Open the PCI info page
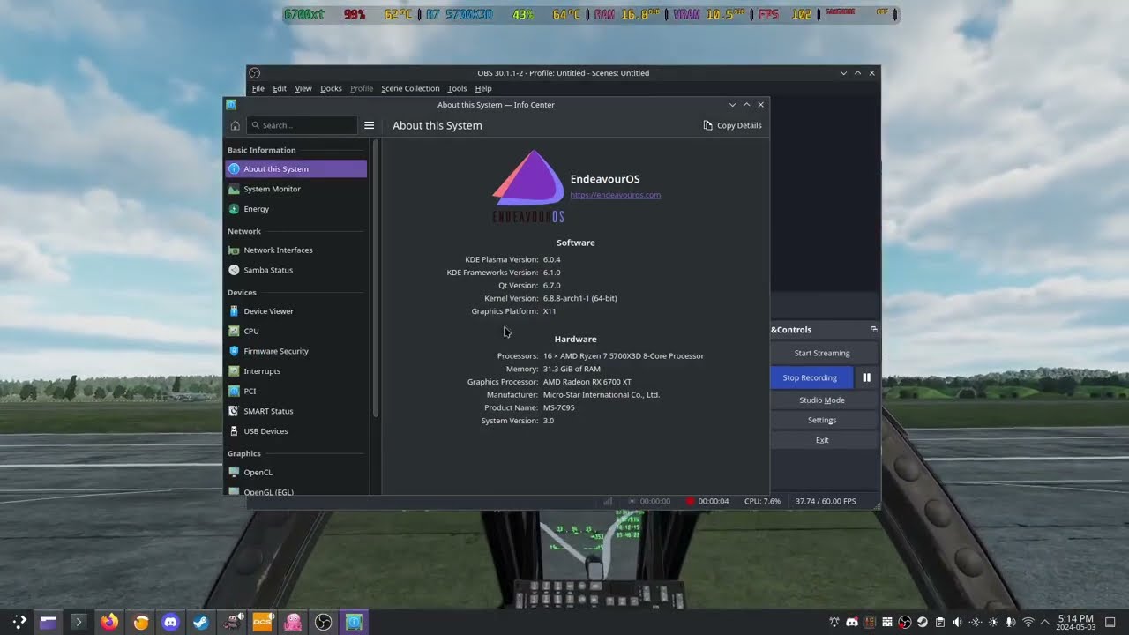This screenshot has width=1129, height=635. pos(296,391)
